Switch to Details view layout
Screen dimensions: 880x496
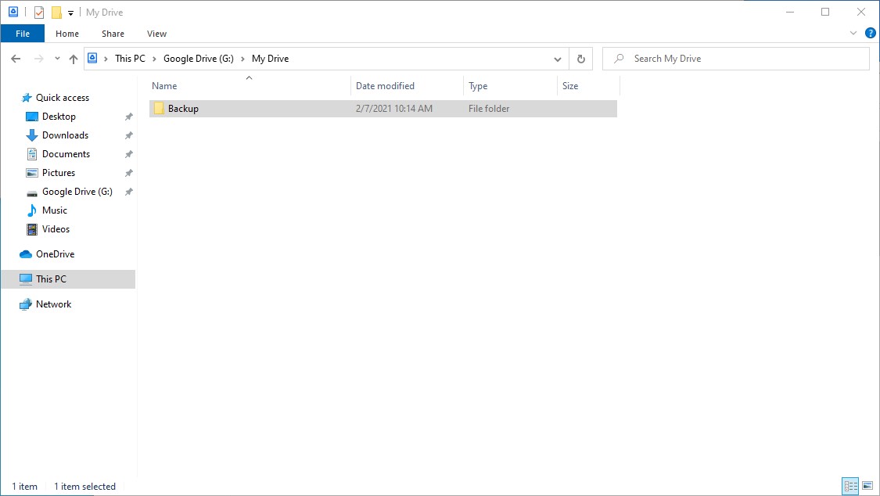click(850, 487)
